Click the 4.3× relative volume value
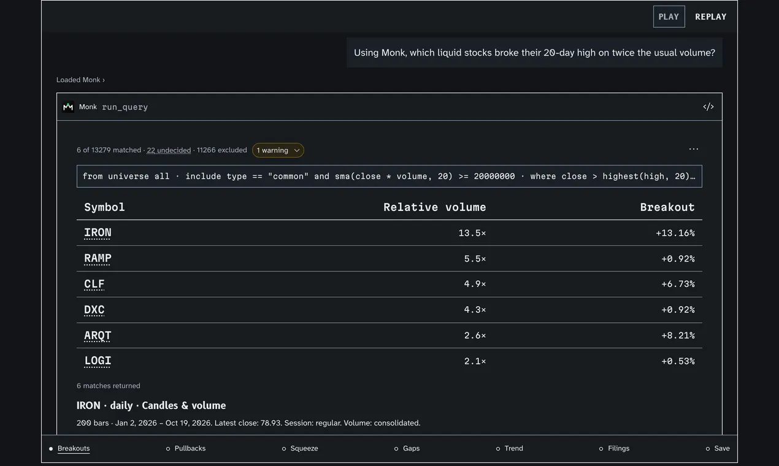 click(475, 310)
